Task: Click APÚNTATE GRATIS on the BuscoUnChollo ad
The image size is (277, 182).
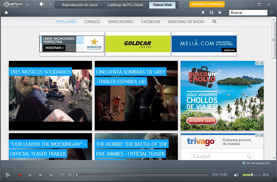Action: pos(202,121)
